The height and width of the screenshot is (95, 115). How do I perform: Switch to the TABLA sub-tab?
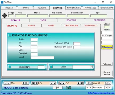click(43, 20)
